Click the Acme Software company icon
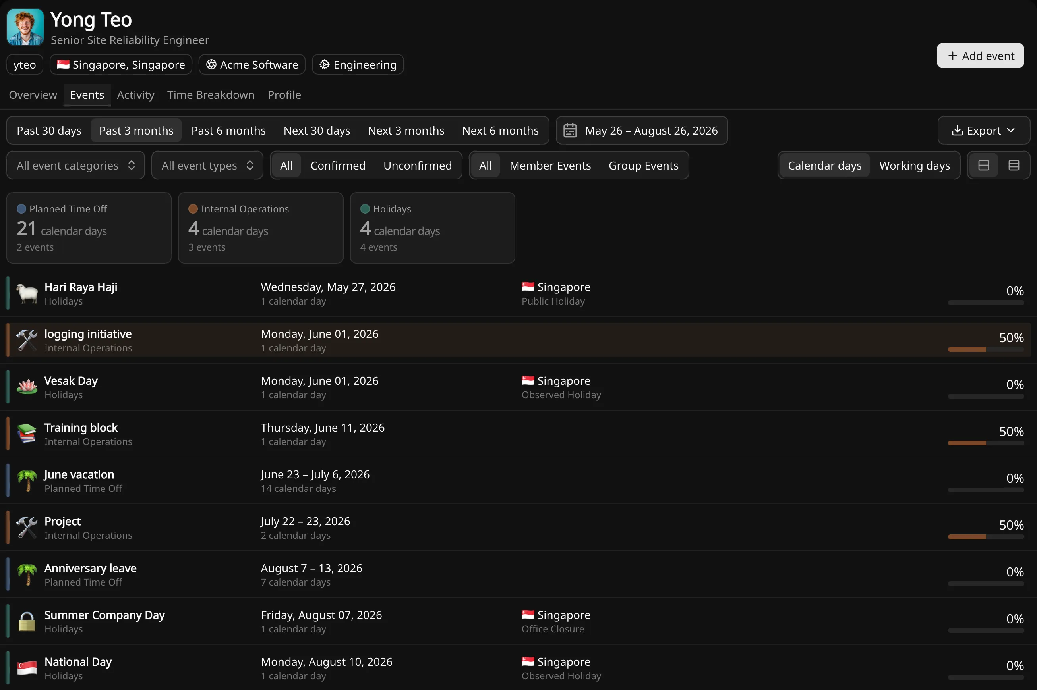1037x690 pixels. 211,65
